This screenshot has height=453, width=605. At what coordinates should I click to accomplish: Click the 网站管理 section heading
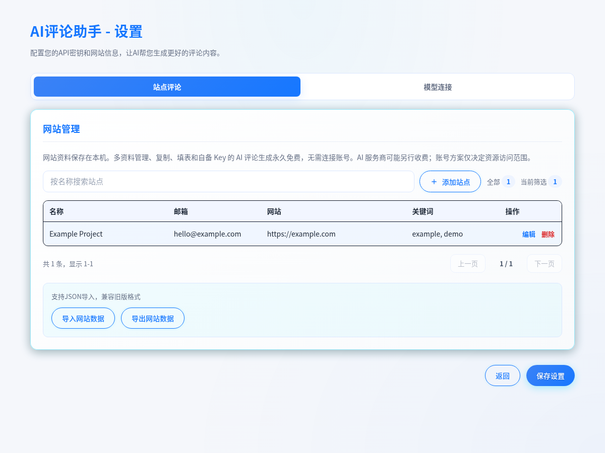(x=62, y=129)
